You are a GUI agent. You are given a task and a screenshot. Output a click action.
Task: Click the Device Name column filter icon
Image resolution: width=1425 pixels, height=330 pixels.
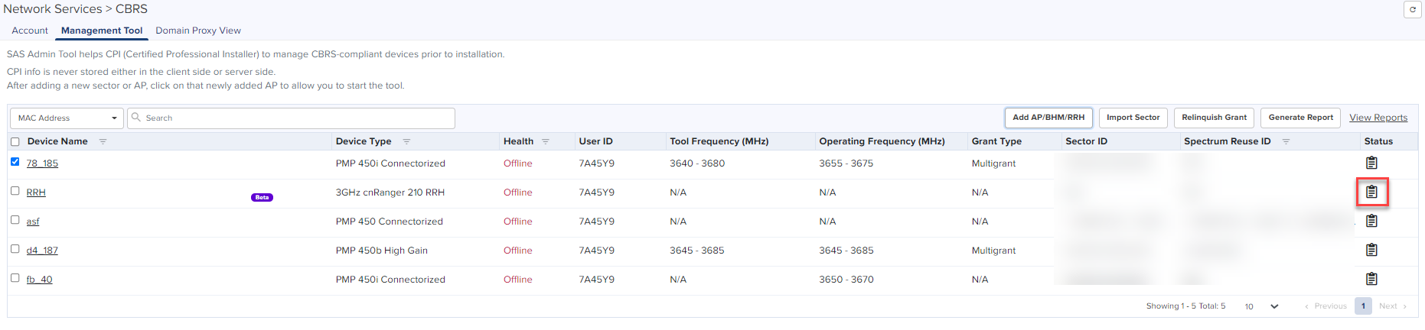coord(103,141)
